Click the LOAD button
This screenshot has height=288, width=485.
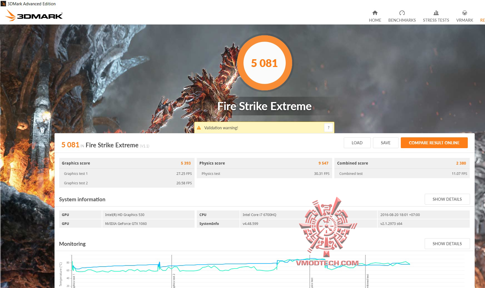[357, 143]
